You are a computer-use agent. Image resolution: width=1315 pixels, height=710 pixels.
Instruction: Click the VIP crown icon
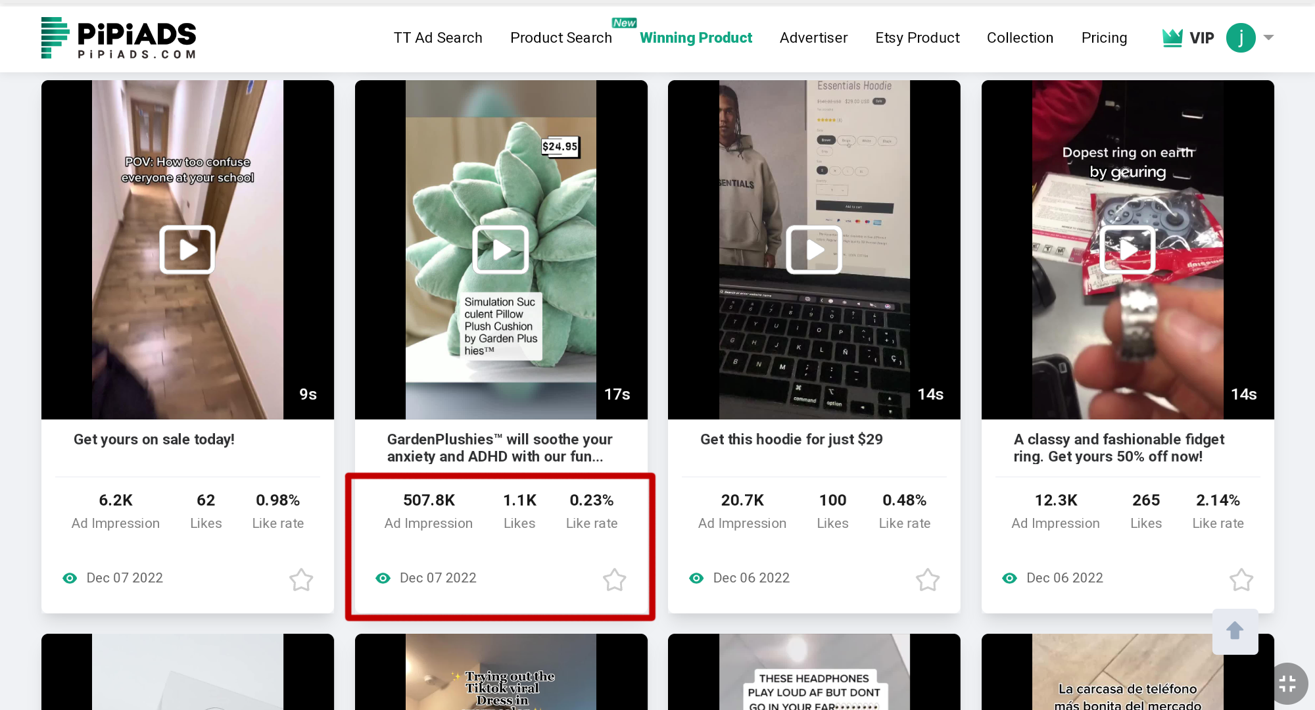pyautogui.click(x=1174, y=37)
